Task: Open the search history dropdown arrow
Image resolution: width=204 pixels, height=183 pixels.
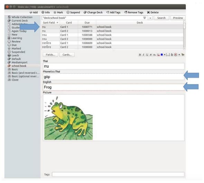Action: (x=150, y=18)
